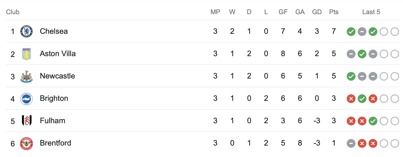Image resolution: width=403 pixels, height=157 pixels.
Task: Click the Pts column header
Action: click(x=334, y=12)
